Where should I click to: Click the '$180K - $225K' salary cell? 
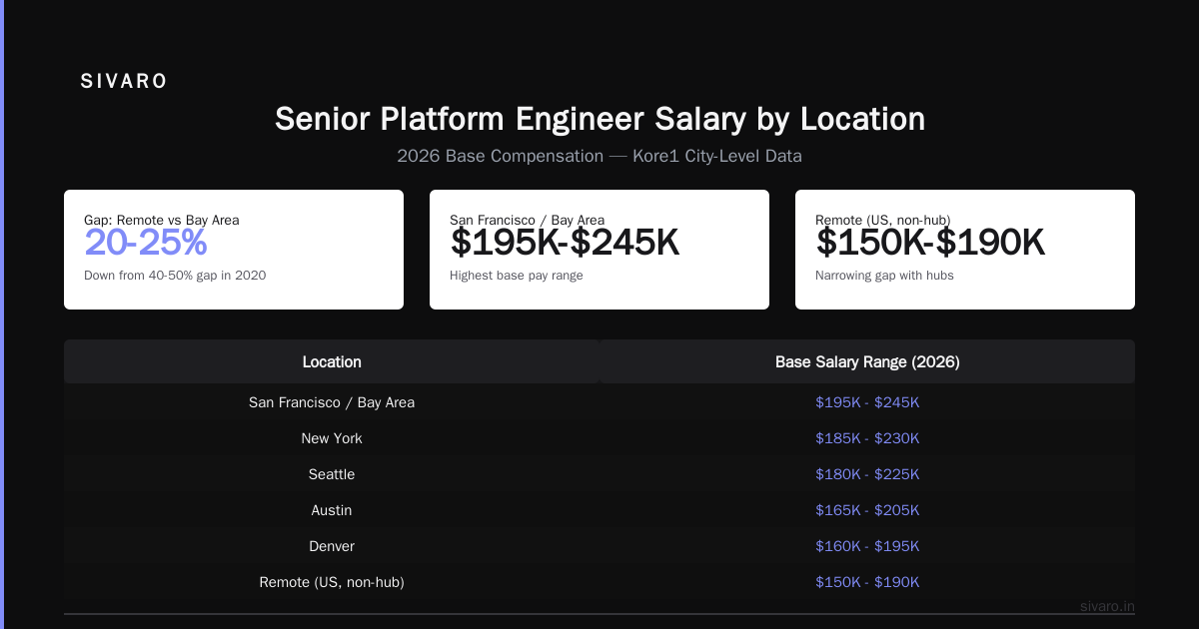click(x=867, y=474)
